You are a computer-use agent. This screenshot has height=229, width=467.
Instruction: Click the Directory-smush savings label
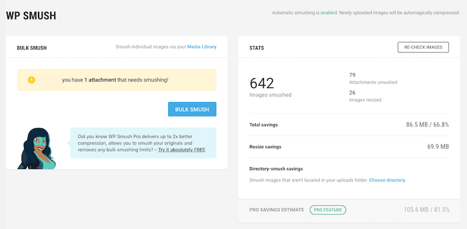(x=276, y=169)
